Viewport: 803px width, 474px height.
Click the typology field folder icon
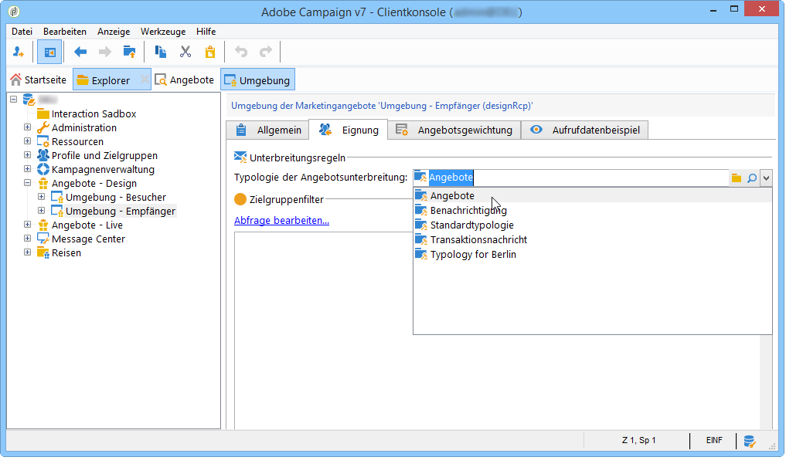point(737,178)
